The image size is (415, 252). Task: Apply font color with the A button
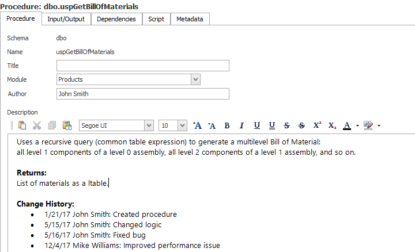346,125
